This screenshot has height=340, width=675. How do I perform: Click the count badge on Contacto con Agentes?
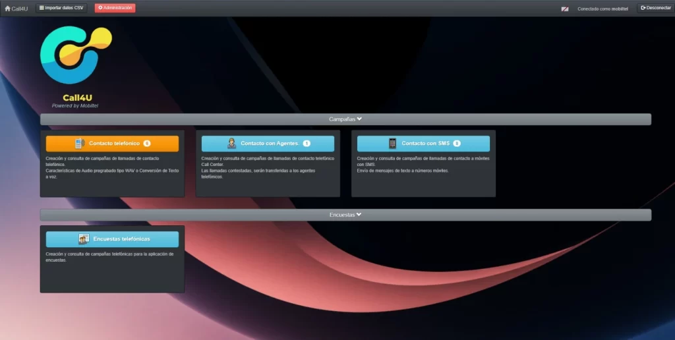pos(307,144)
